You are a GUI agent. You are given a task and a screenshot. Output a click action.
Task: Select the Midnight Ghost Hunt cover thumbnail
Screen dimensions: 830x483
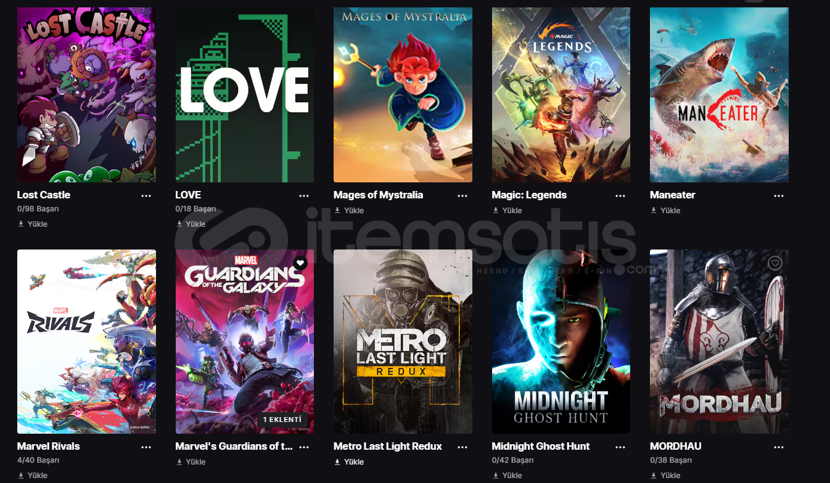click(561, 341)
